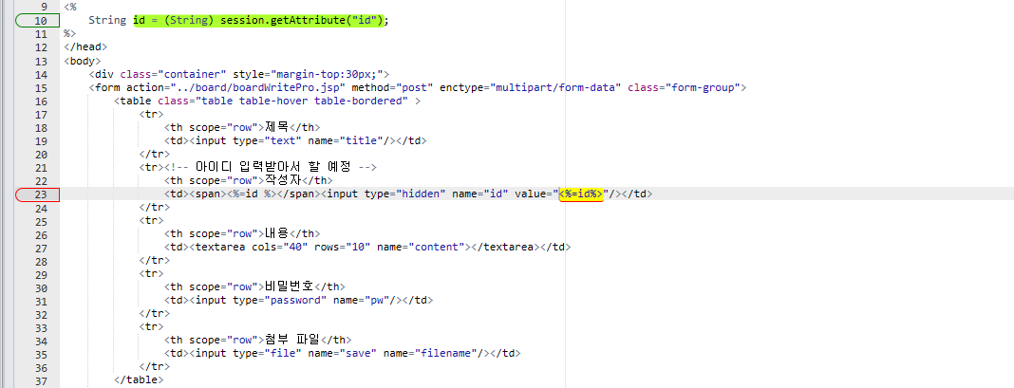Click the yellow highlighted <%=id%> value
The image size is (1014, 388).
(x=581, y=194)
